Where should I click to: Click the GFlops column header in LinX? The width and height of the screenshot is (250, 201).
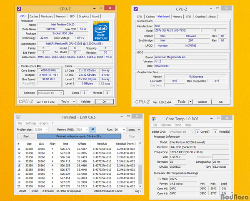(x=82, y=144)
